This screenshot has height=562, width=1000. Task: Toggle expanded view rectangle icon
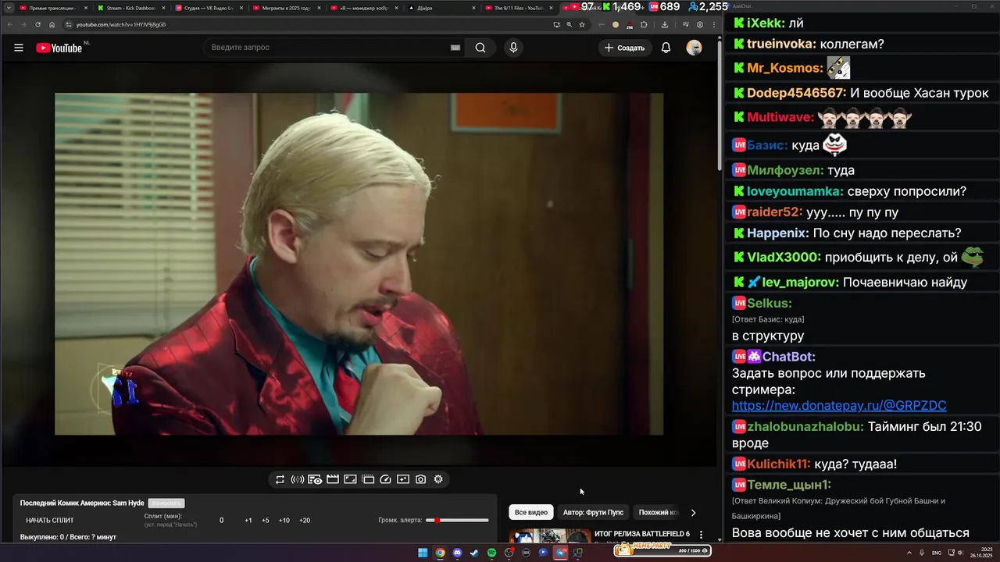(350, 479)
